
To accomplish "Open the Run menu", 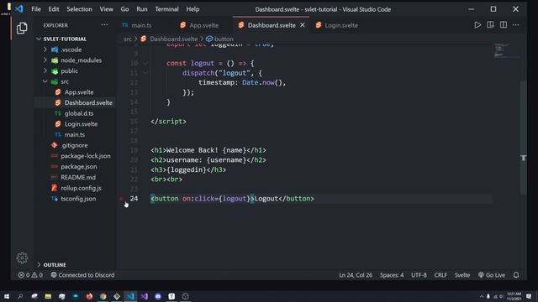I will click(x=142, y=9).
